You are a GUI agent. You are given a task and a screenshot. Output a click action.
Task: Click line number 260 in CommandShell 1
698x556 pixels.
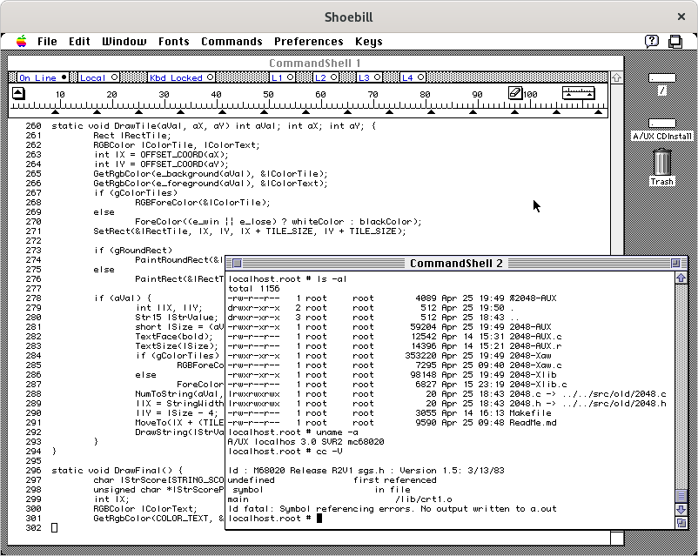tap(33, 126)
